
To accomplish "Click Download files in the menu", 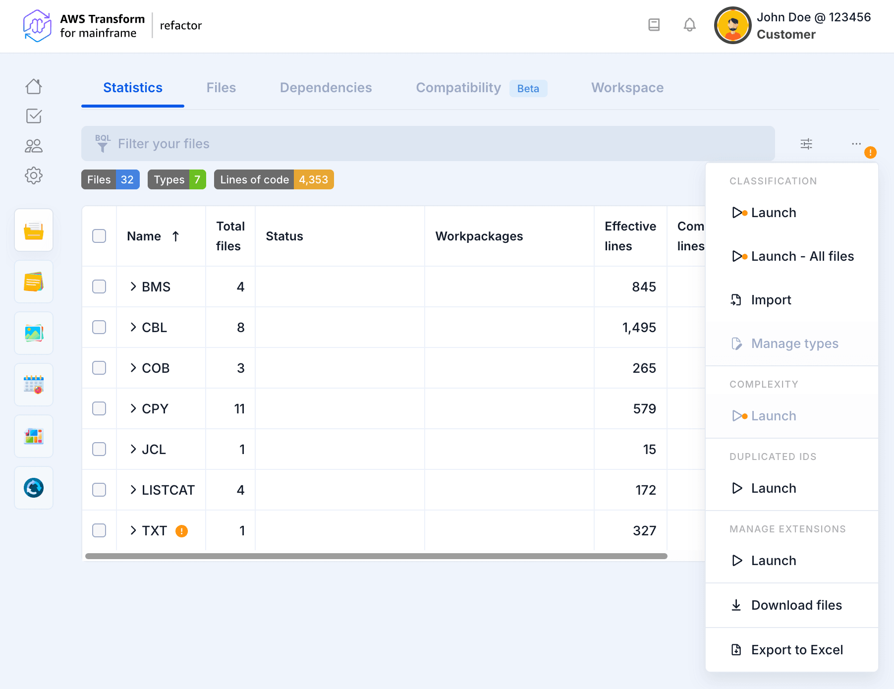I will [796, 605].
